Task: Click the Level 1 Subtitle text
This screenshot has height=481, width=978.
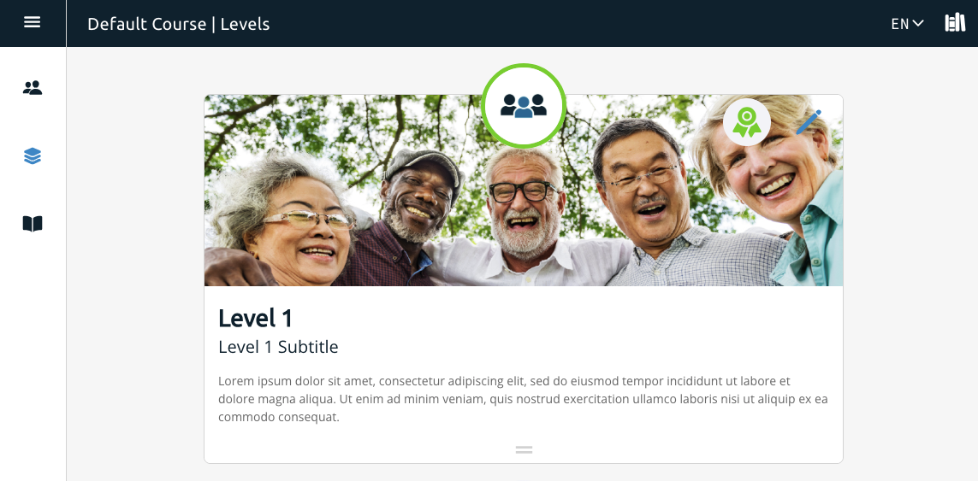Action: [x=278, y=347]
